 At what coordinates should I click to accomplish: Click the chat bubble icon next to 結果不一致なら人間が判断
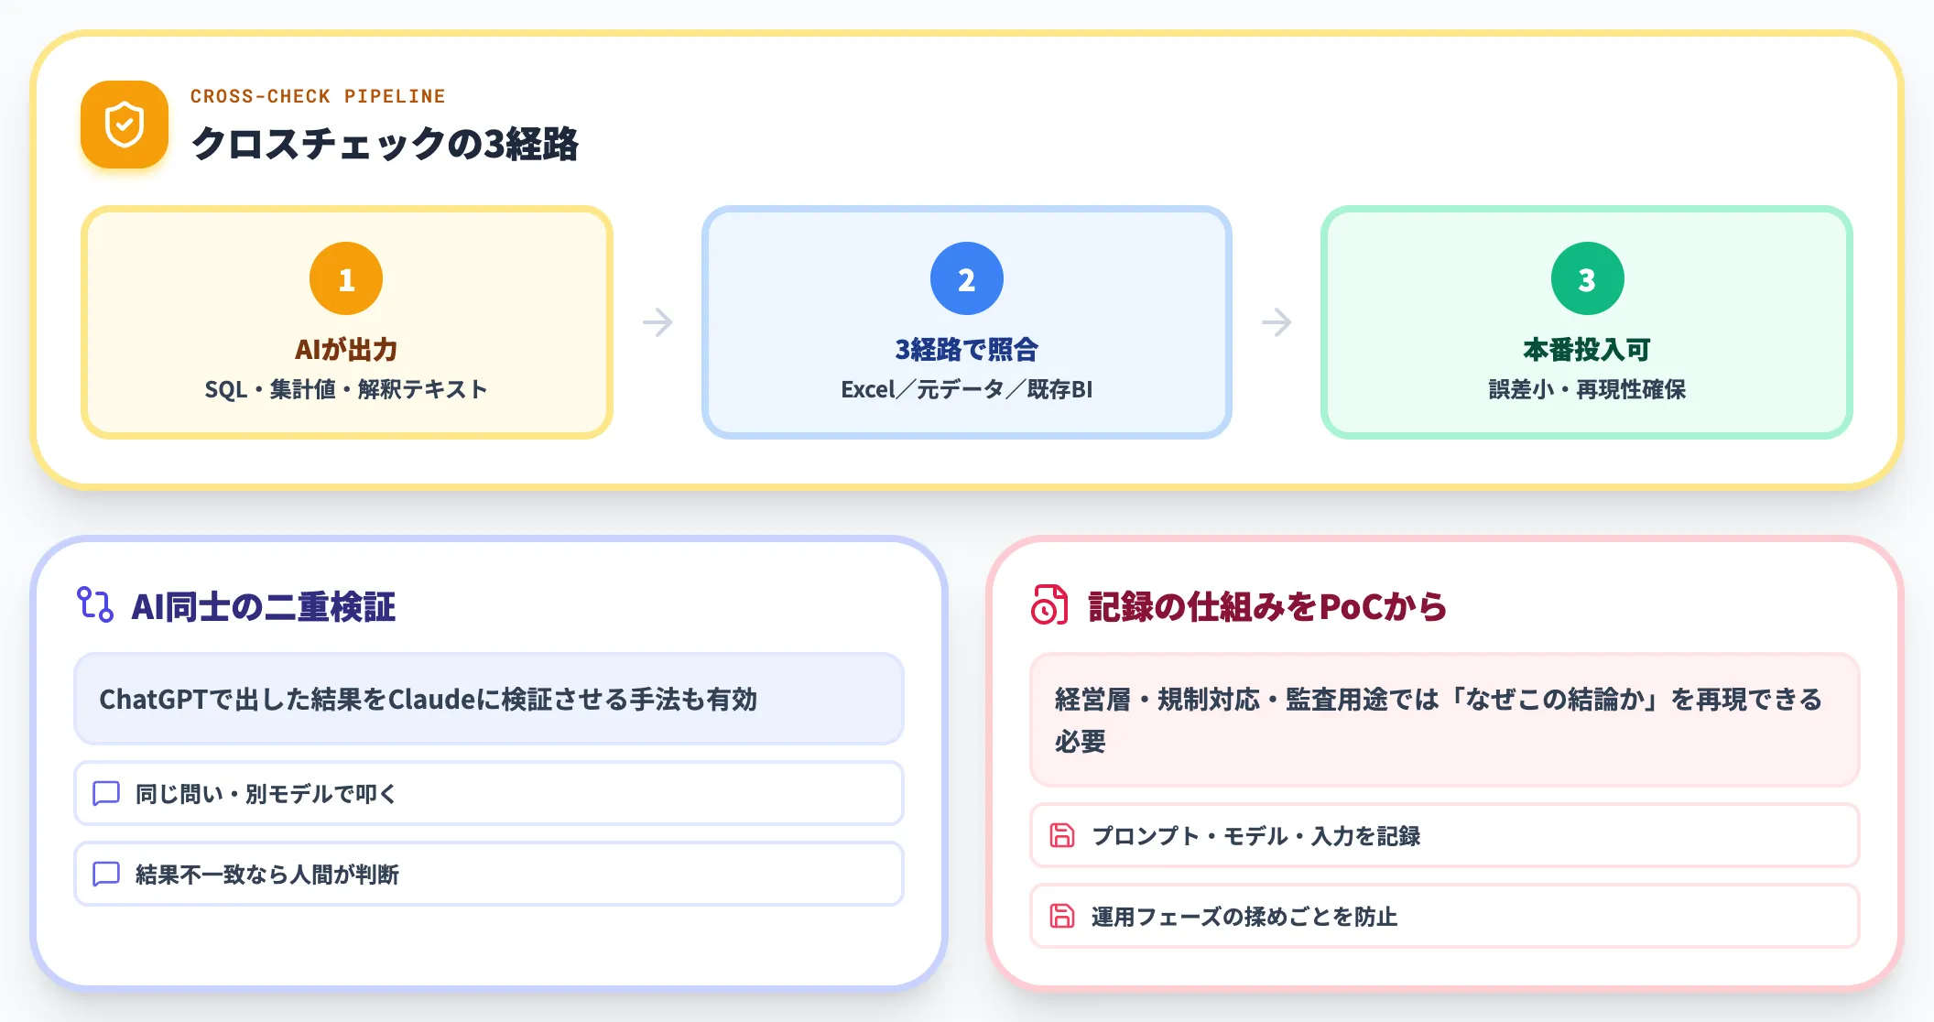pos(106,874)
